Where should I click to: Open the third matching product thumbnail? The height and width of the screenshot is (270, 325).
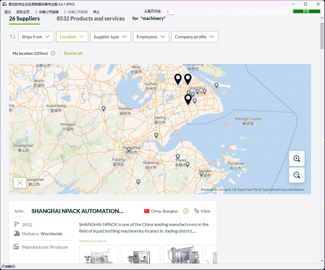click(183, 254)
